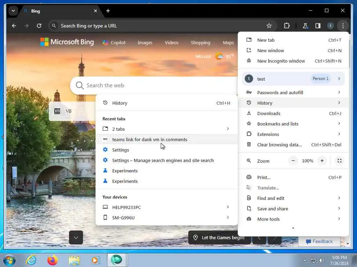Open the side panel icon
This screenshot has width=357, height=267.
[x=318, y=26]
